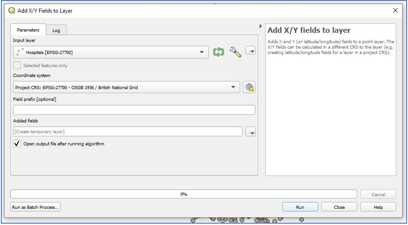
Task: Click the Add X/Y fields to layer heading
Action: [x=309, y=30]
